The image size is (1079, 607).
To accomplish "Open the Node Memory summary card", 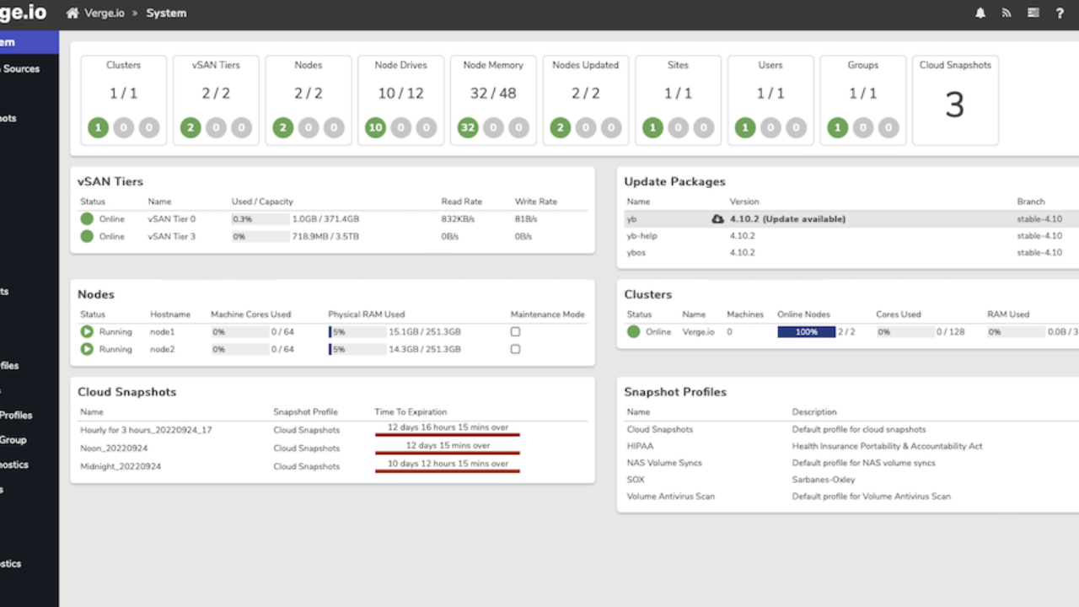I will click(493, 100).
